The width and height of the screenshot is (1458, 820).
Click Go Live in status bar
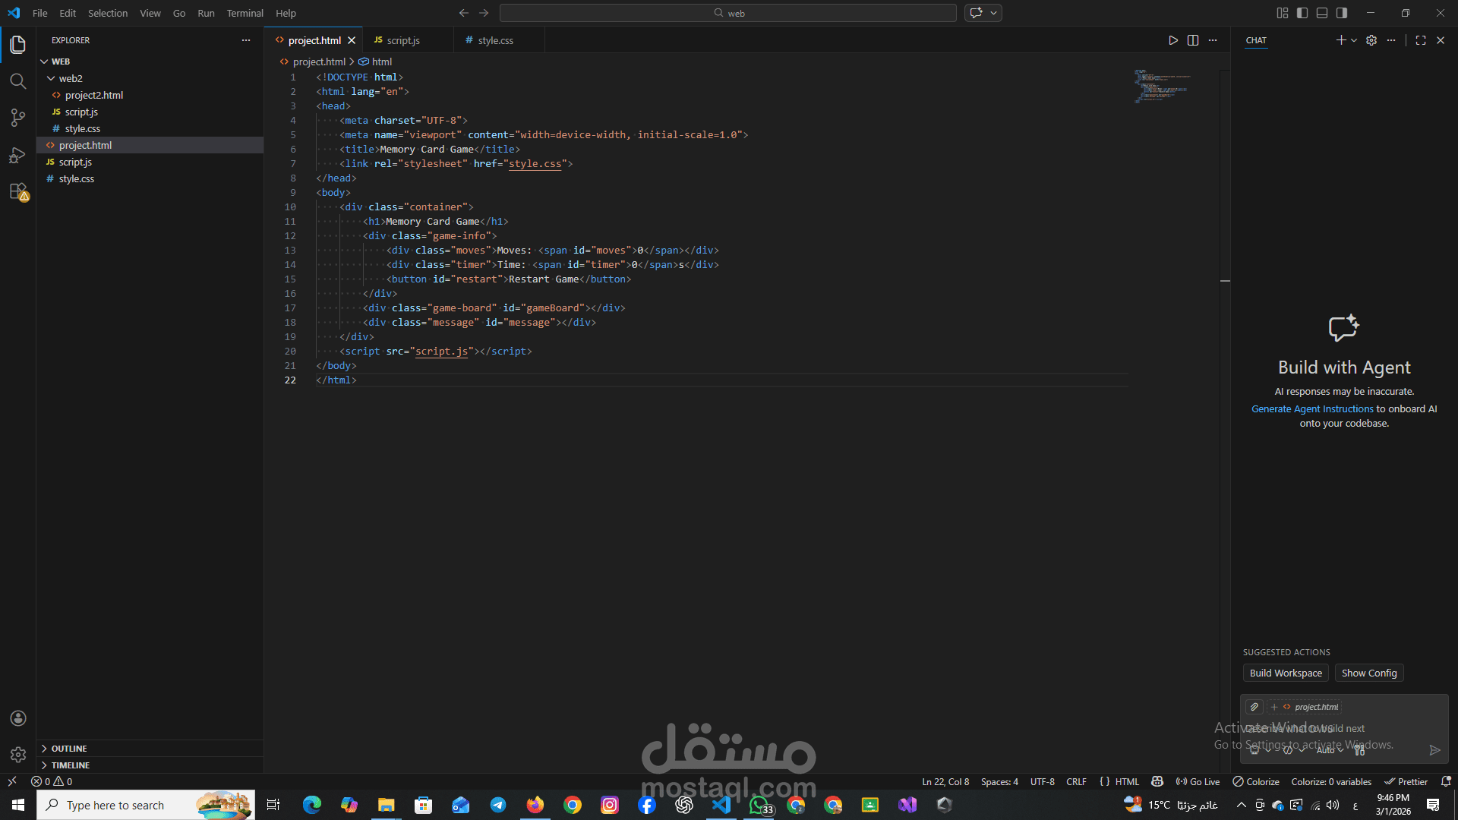(1198, 781)
